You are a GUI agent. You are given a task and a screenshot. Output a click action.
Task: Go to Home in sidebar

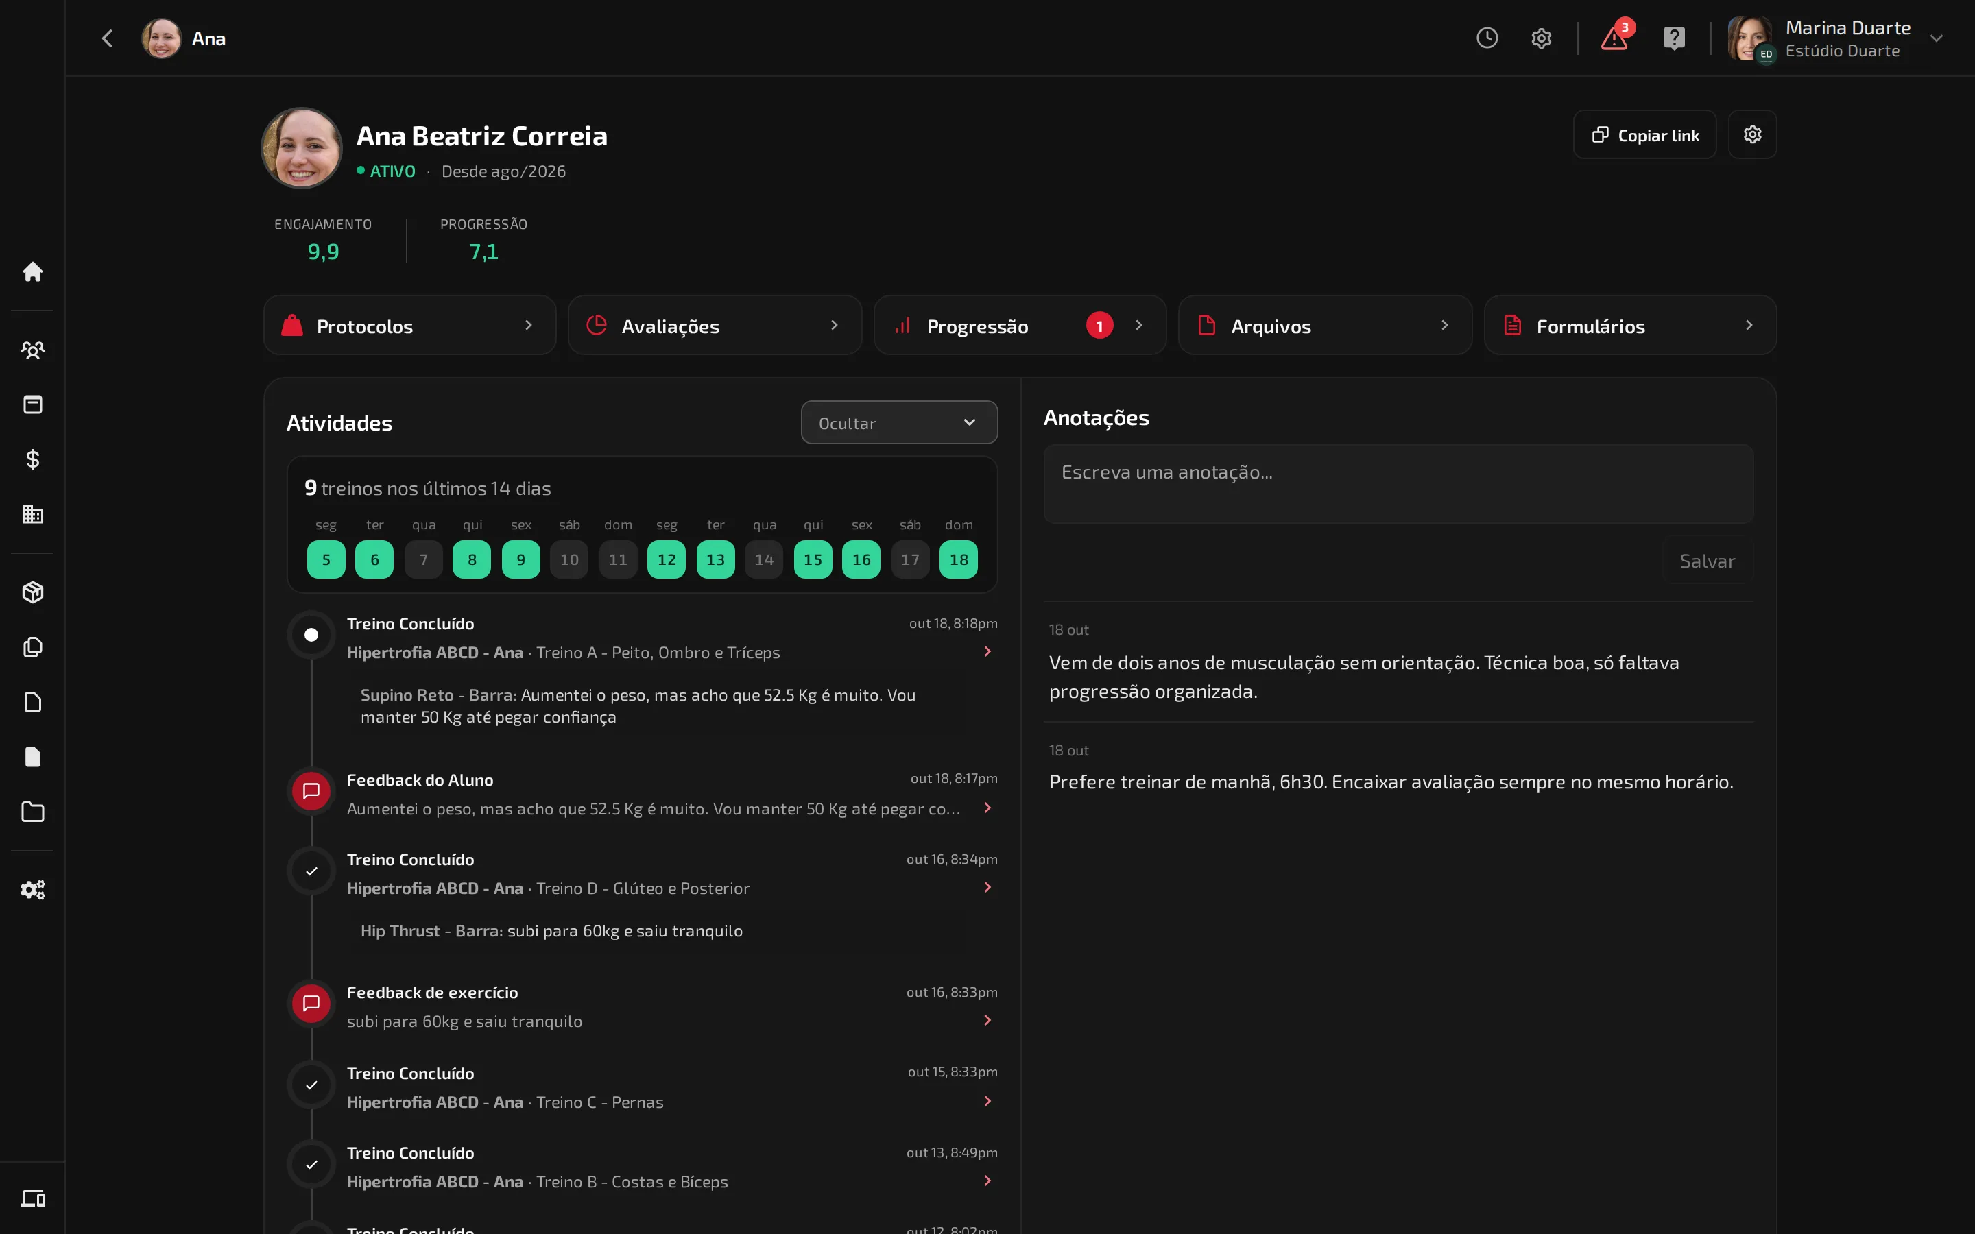pyautogui.click(x=33, y=271)
